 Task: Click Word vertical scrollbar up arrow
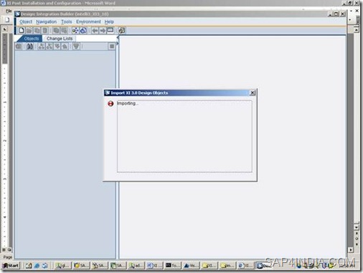point(357,29)
